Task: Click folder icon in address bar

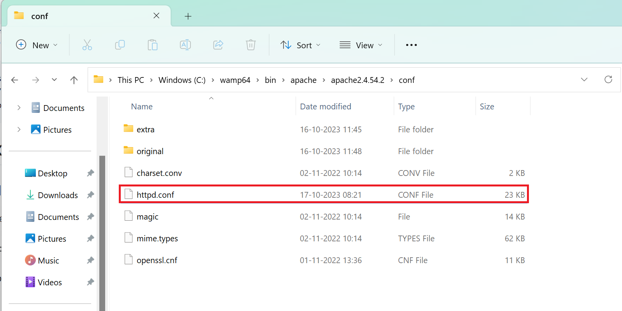Action: click(x=99, y=79)
